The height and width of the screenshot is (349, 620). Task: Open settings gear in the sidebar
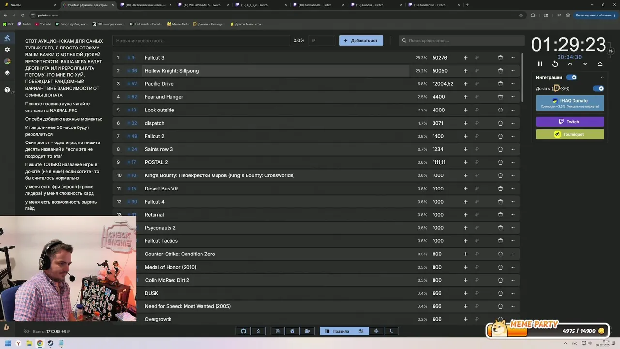click(7, 50)
